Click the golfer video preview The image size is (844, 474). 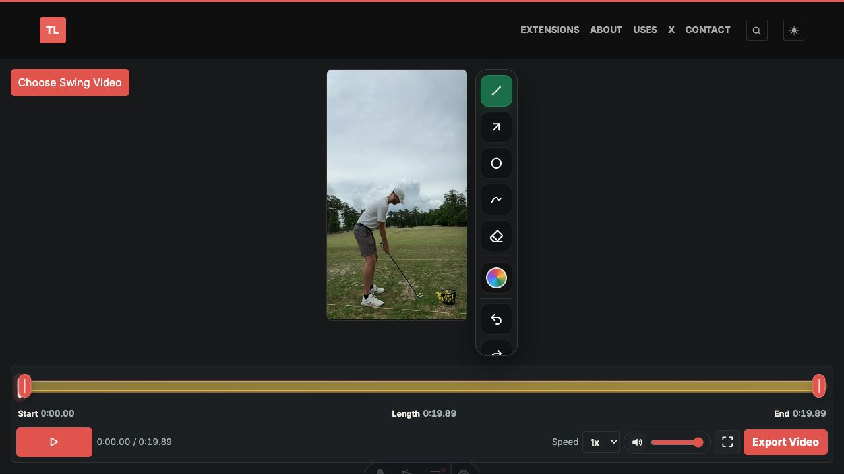tap(397, 195)
